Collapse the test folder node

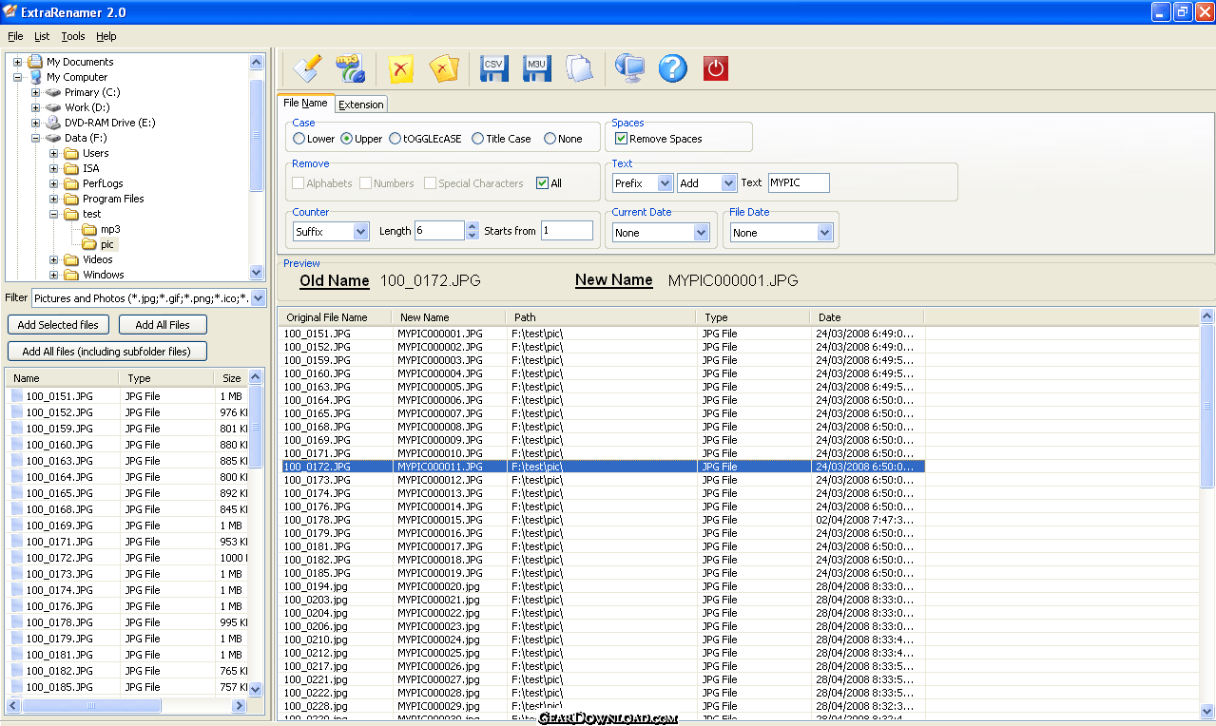pyautogui.click(x=54, y=214)
